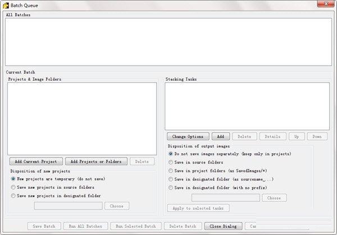337x235 pixels.
Task: Click Apply to selected tasks button
Action: (198, 208)
